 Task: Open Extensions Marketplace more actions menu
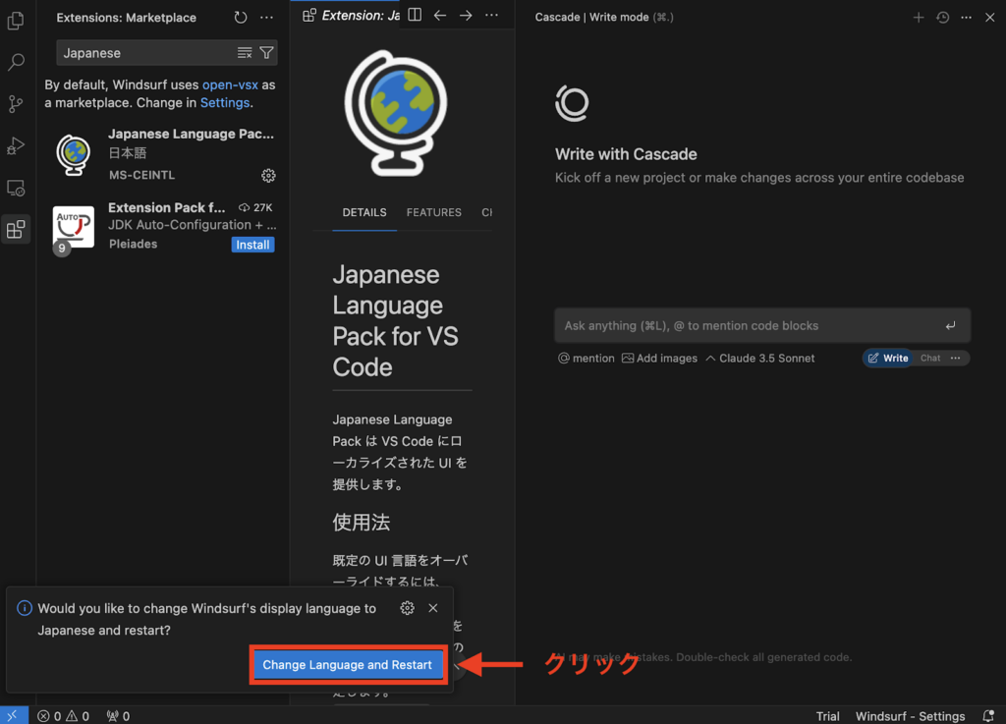tap(267, 18)
